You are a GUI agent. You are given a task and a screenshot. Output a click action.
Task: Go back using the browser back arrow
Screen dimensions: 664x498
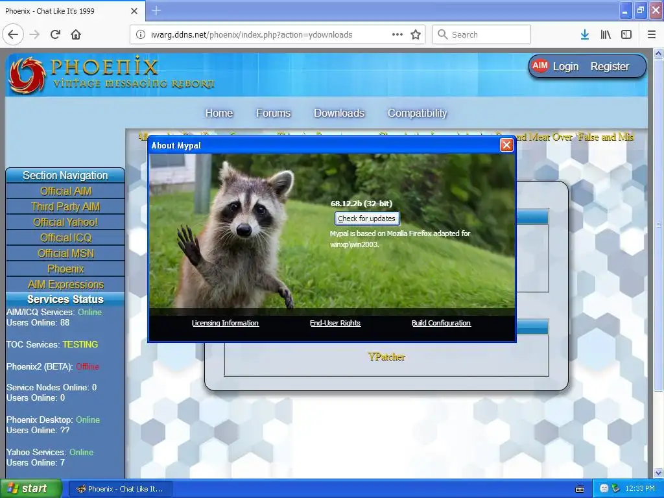[x=13, y=34]
